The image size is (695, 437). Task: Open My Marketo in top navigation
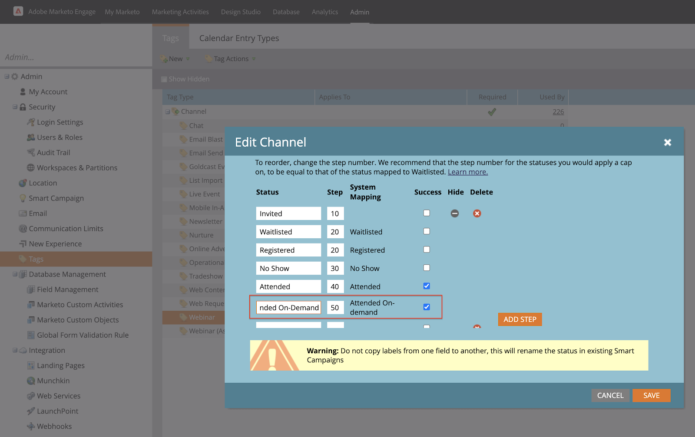click(x=122, y=12)
